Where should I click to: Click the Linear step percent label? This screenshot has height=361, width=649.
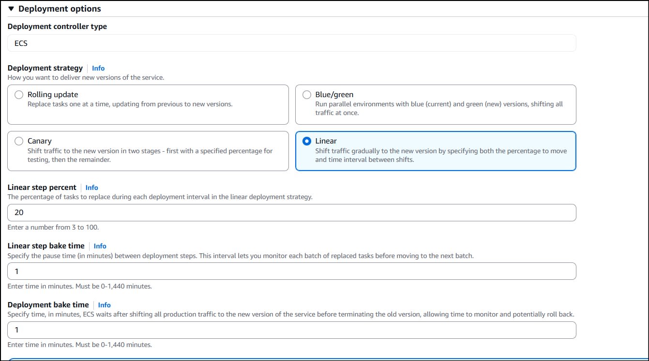[x=42, y=188]
